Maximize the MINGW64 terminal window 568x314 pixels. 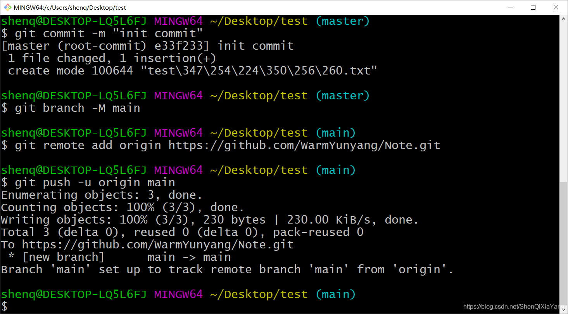[x=533, y=7]
